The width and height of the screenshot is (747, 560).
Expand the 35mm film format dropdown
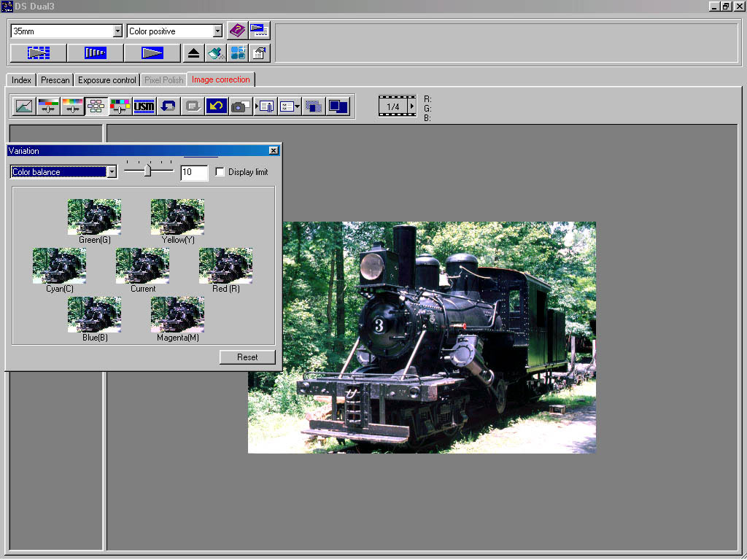coord(117,31)
